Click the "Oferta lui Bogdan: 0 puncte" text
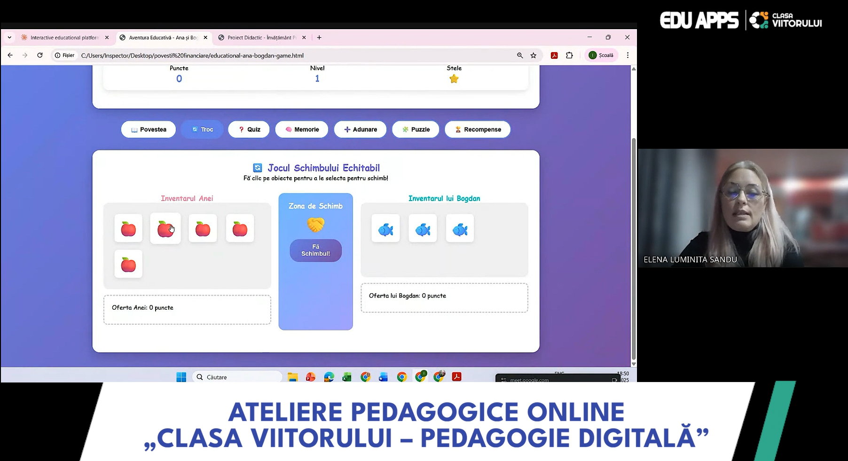 408,296
